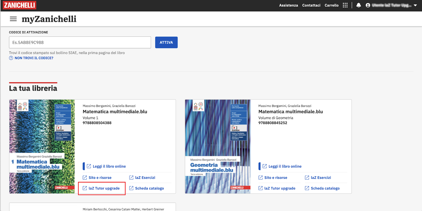
Task: Click the La tua libreria heading
Action: click(x=33, y=88)
